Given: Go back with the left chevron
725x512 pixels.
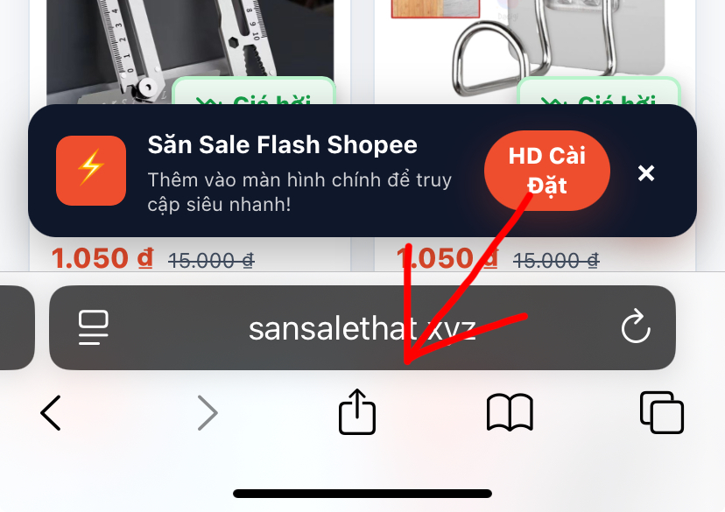Looking at the screenshot, I should point(51,412).
